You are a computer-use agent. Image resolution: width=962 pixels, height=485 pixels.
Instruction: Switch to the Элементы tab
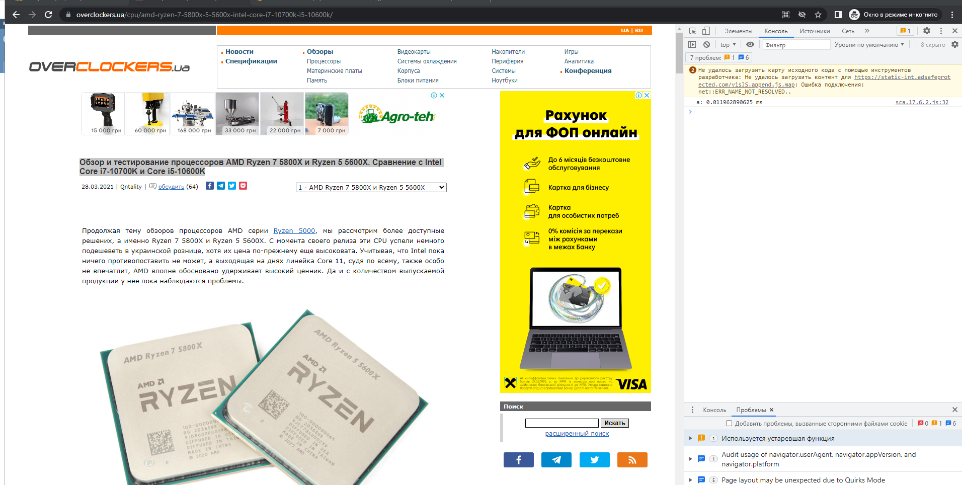738,31
